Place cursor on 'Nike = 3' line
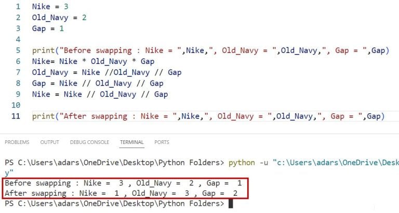Viewport: 399px width, 213px height. tap(50, 6)
